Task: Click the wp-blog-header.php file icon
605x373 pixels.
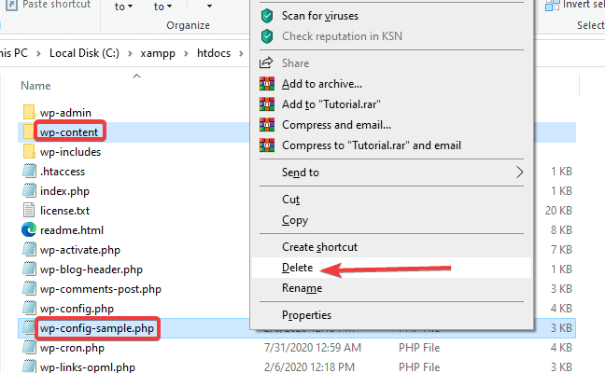Action: (x=29, y=269)
